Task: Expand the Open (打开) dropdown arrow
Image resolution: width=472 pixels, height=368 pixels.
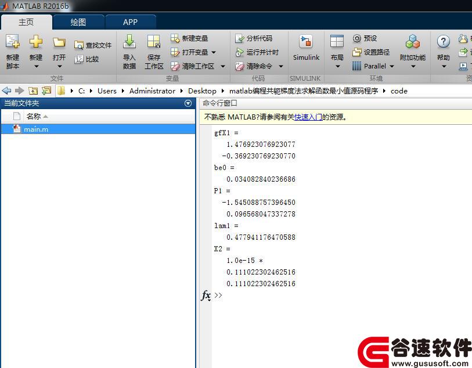Action: click(59, 67)
